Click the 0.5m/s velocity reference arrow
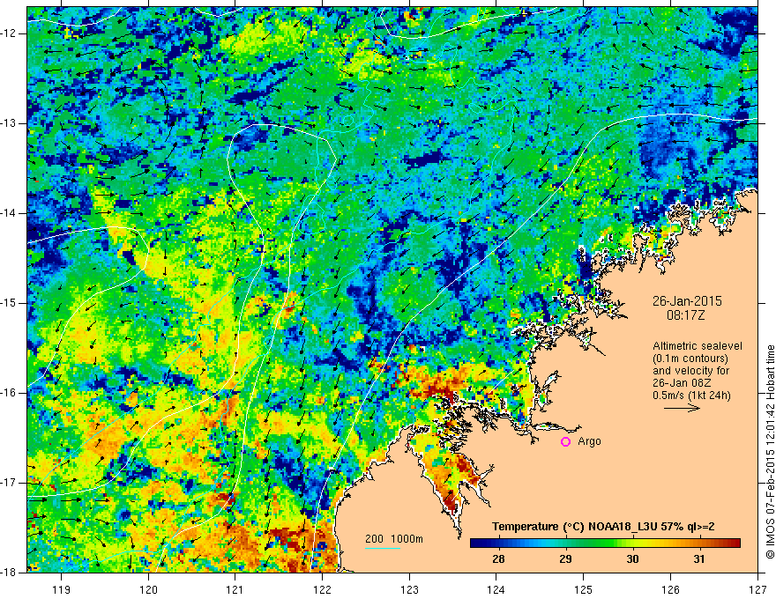 point(682,408)
